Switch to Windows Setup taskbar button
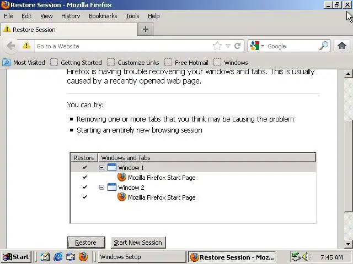The height and width of the screenshot is (264, 353). tap(142, 257)
